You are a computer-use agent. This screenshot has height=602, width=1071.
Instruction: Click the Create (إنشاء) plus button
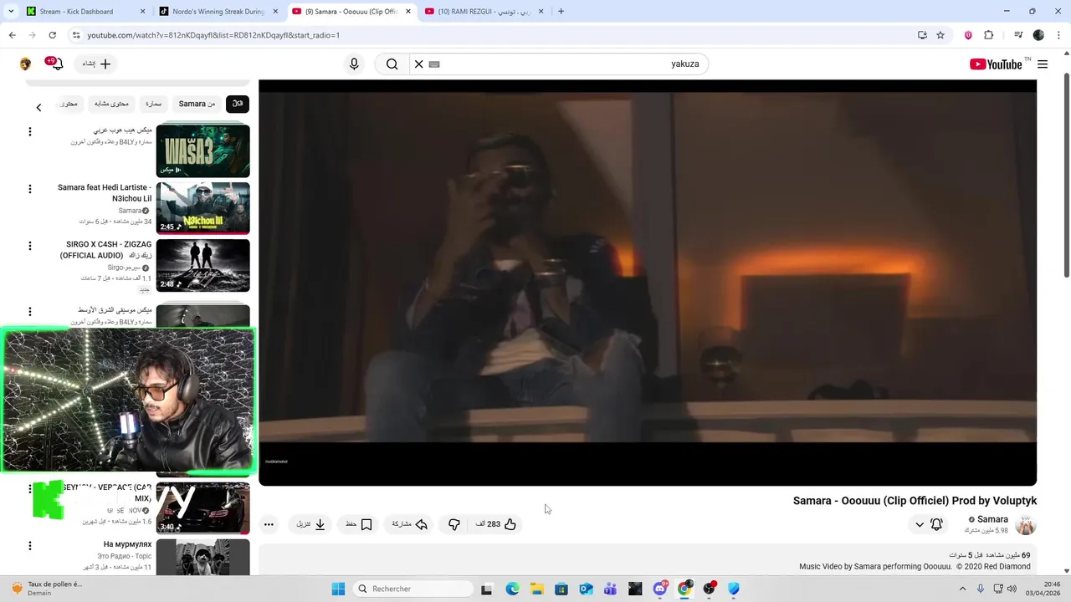tap(96, 64)
